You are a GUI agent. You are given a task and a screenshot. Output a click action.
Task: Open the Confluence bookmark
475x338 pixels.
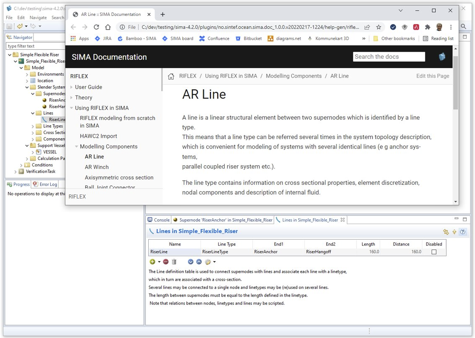(x=214, y=38)
